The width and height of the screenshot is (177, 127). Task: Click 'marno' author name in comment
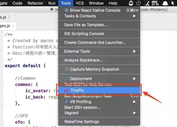47,41
